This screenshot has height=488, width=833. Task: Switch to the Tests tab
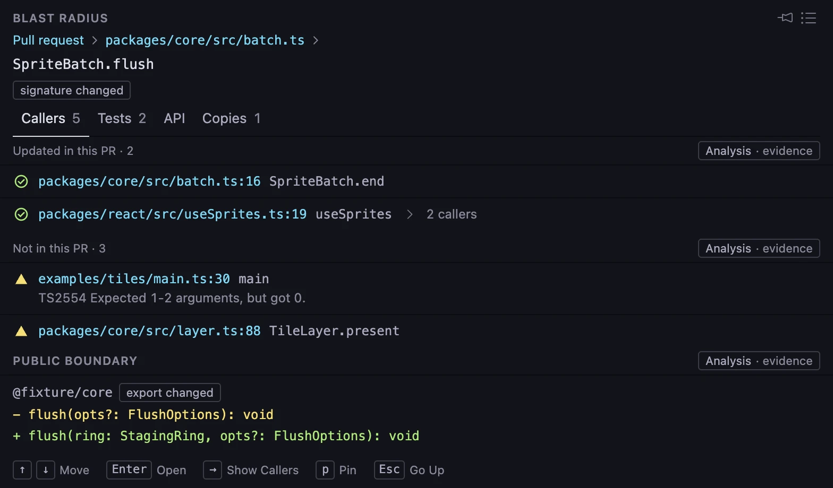[122, 118]
